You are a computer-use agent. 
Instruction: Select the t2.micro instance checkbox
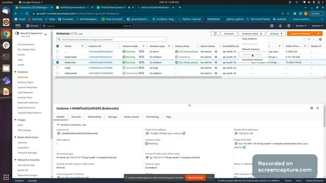coord(58,51)
